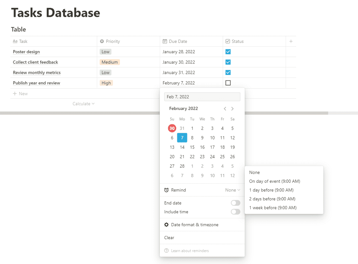Click the help icon beside Learn about reminders

point(166,251)
